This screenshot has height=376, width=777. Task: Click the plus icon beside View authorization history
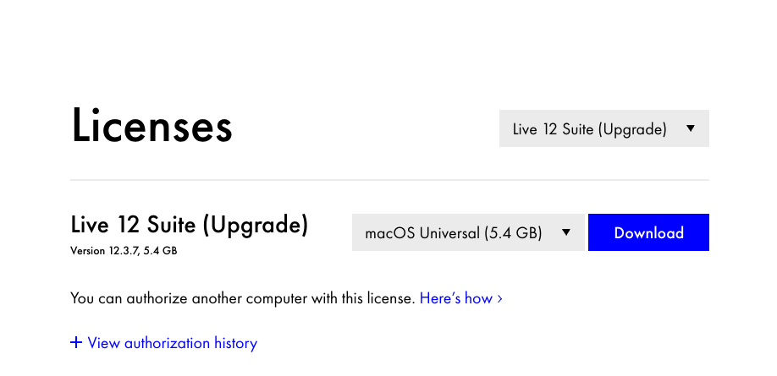76,342
